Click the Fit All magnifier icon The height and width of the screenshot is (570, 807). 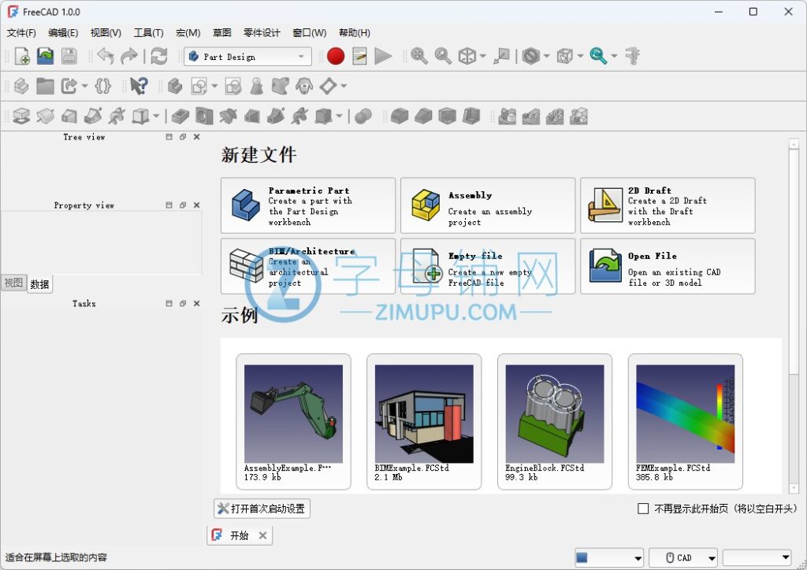(419, 56)
